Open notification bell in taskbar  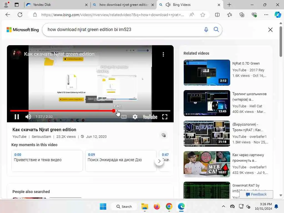click(277, 206)
